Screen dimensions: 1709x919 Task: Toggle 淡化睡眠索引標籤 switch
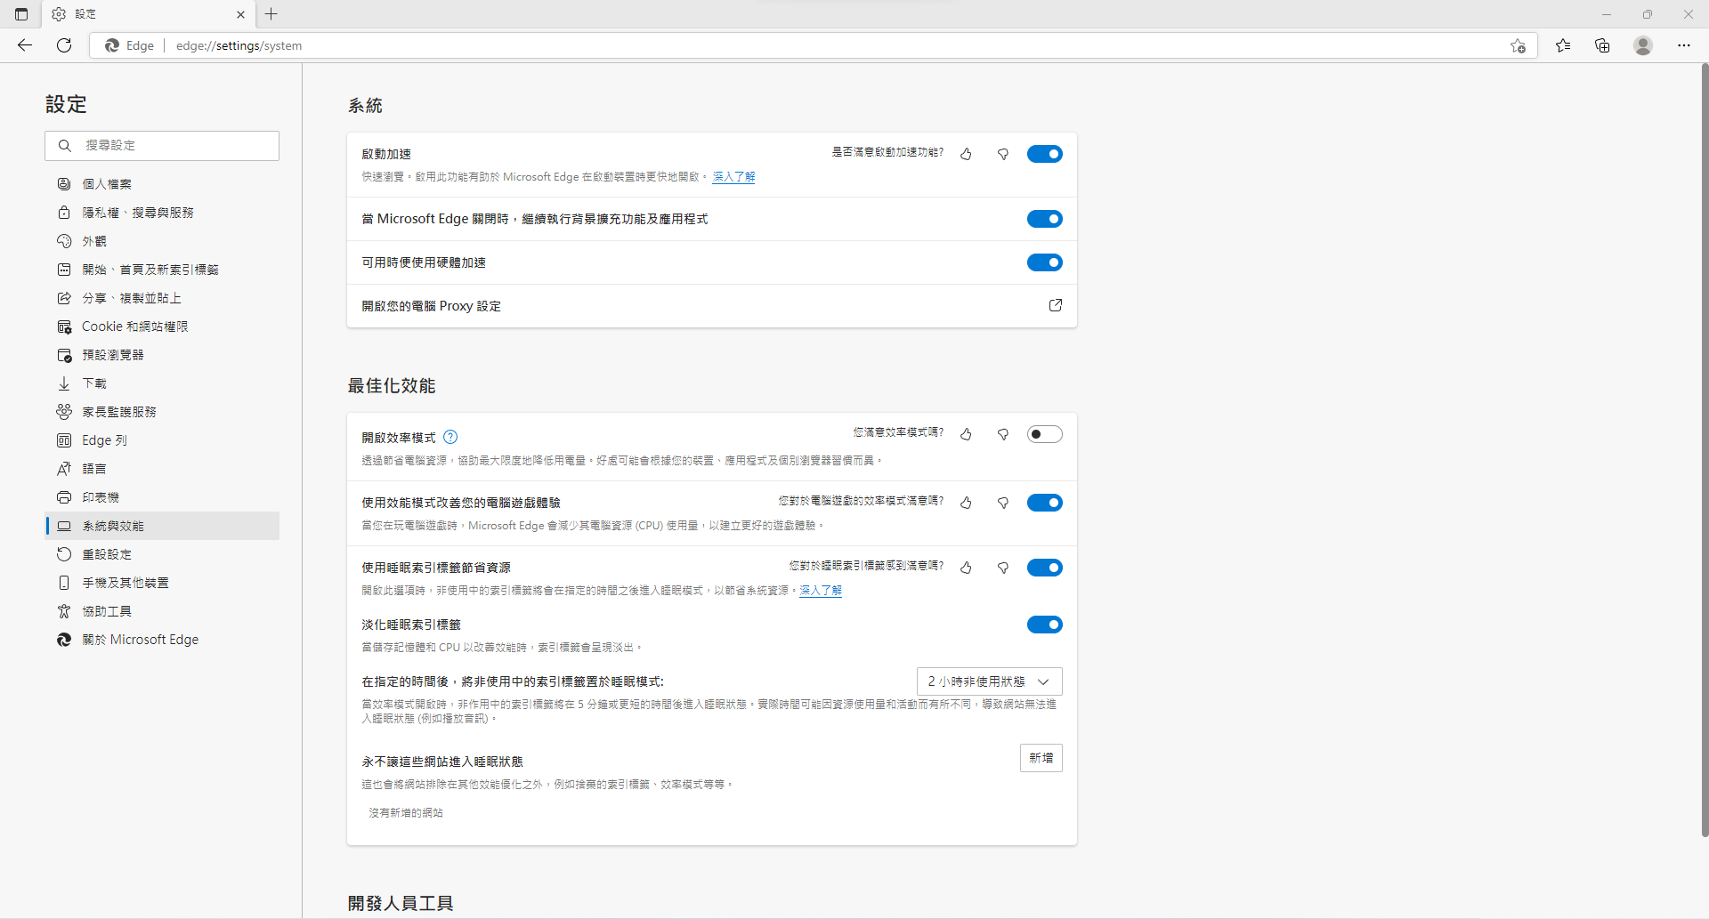pyautogui.click(x=1045, y=625)
